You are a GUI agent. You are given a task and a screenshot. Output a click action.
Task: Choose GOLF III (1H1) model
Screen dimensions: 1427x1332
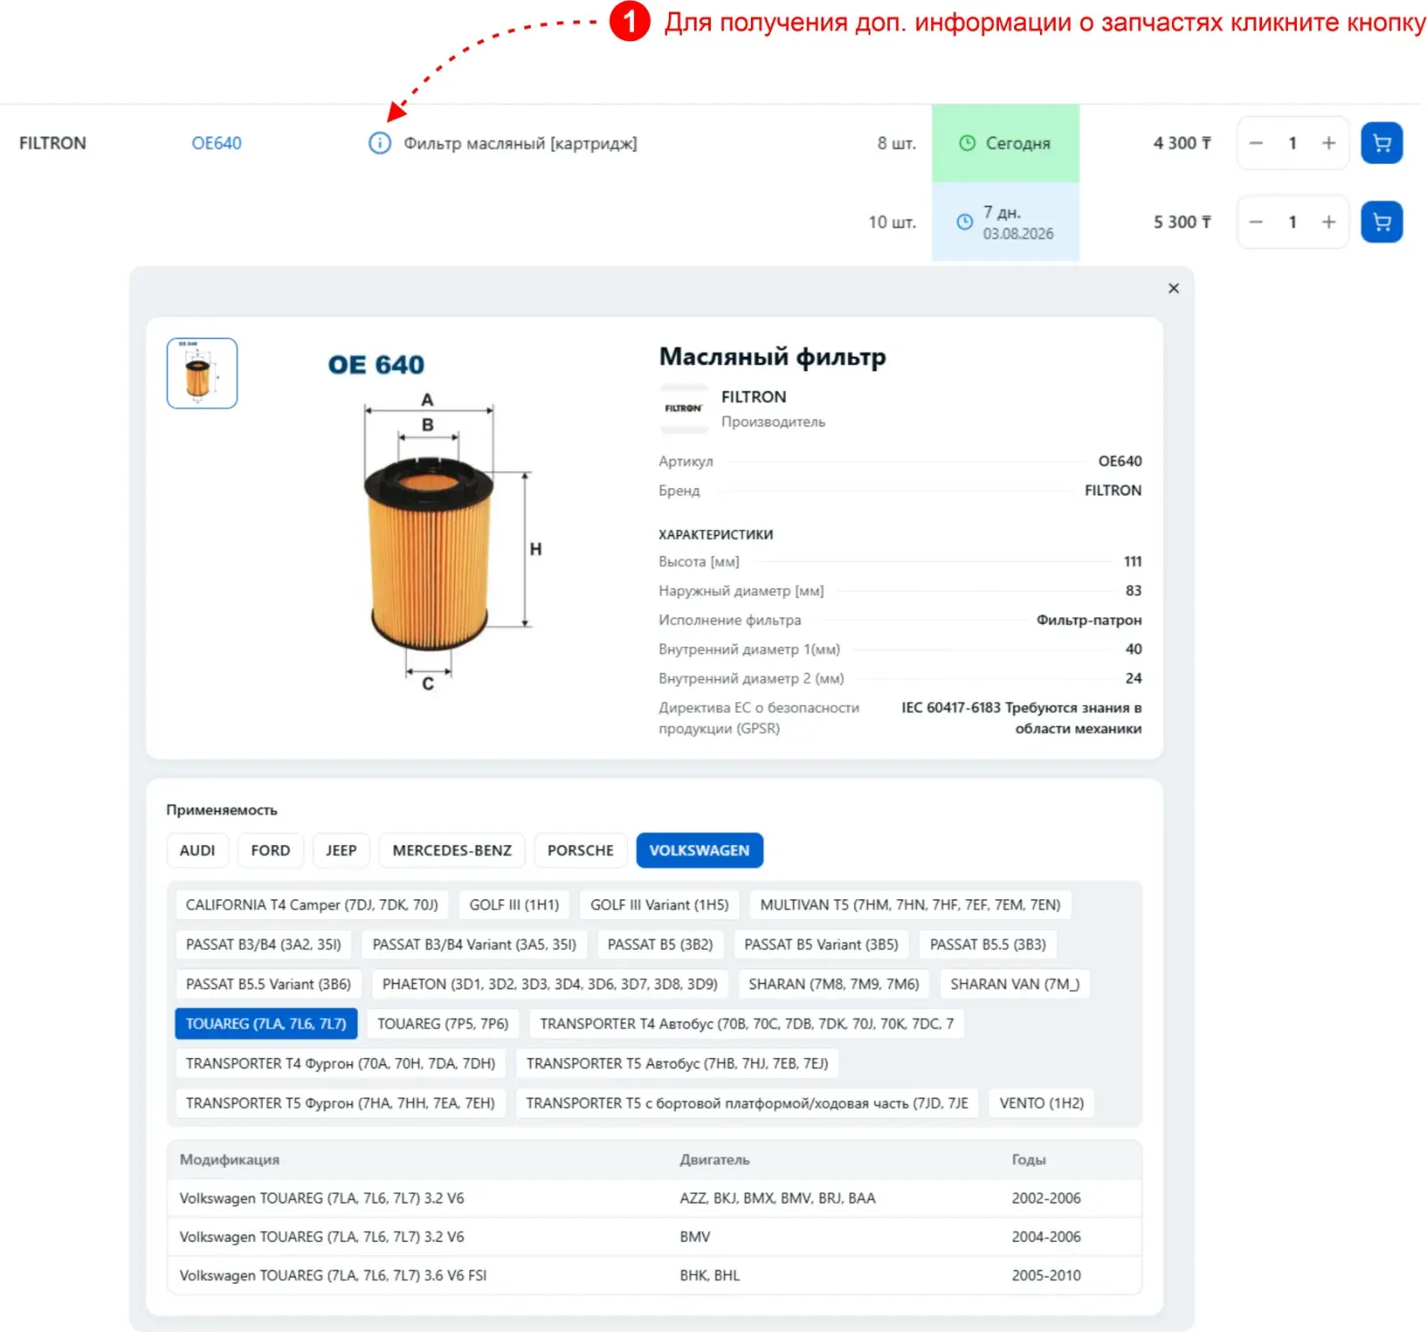point(515,905)
